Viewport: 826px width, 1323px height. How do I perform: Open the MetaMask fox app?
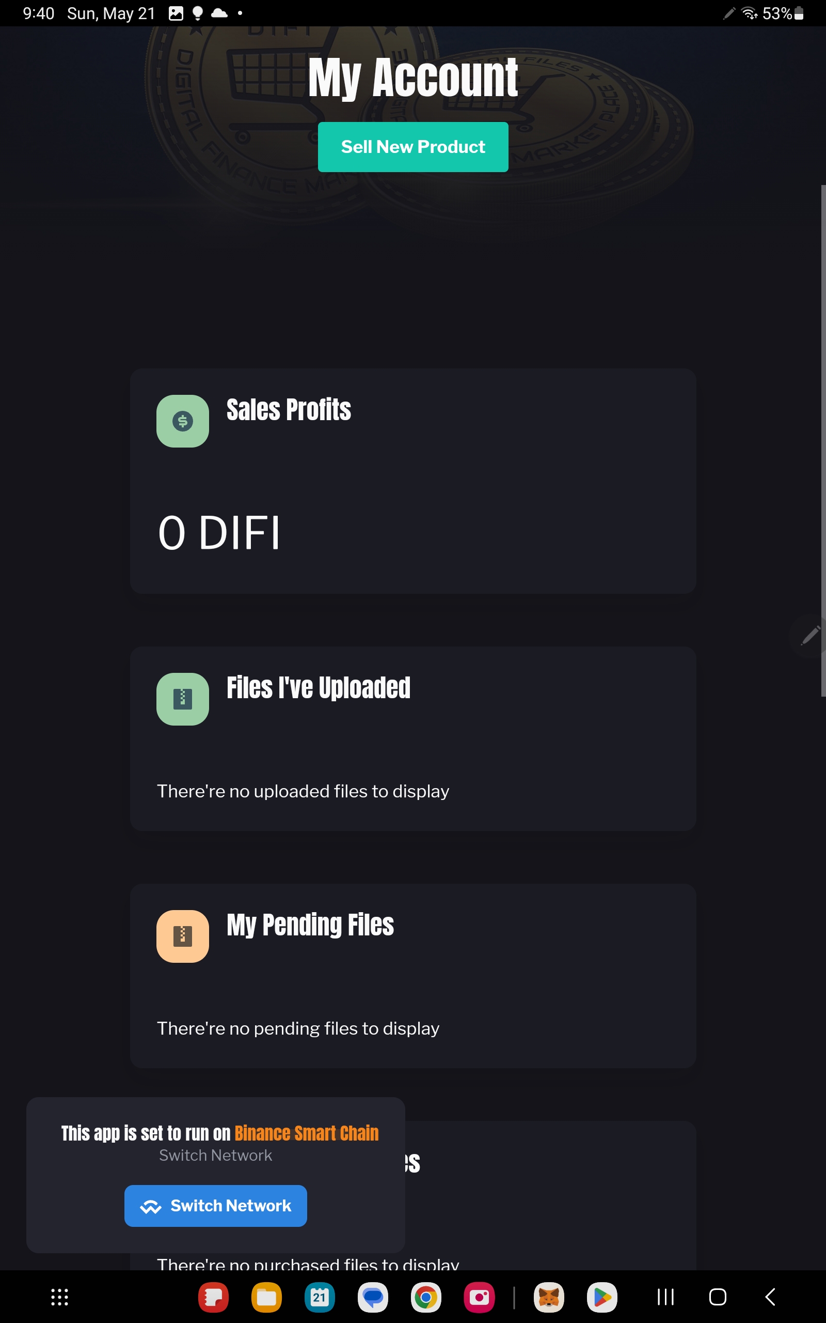[x=548, y=1297]
